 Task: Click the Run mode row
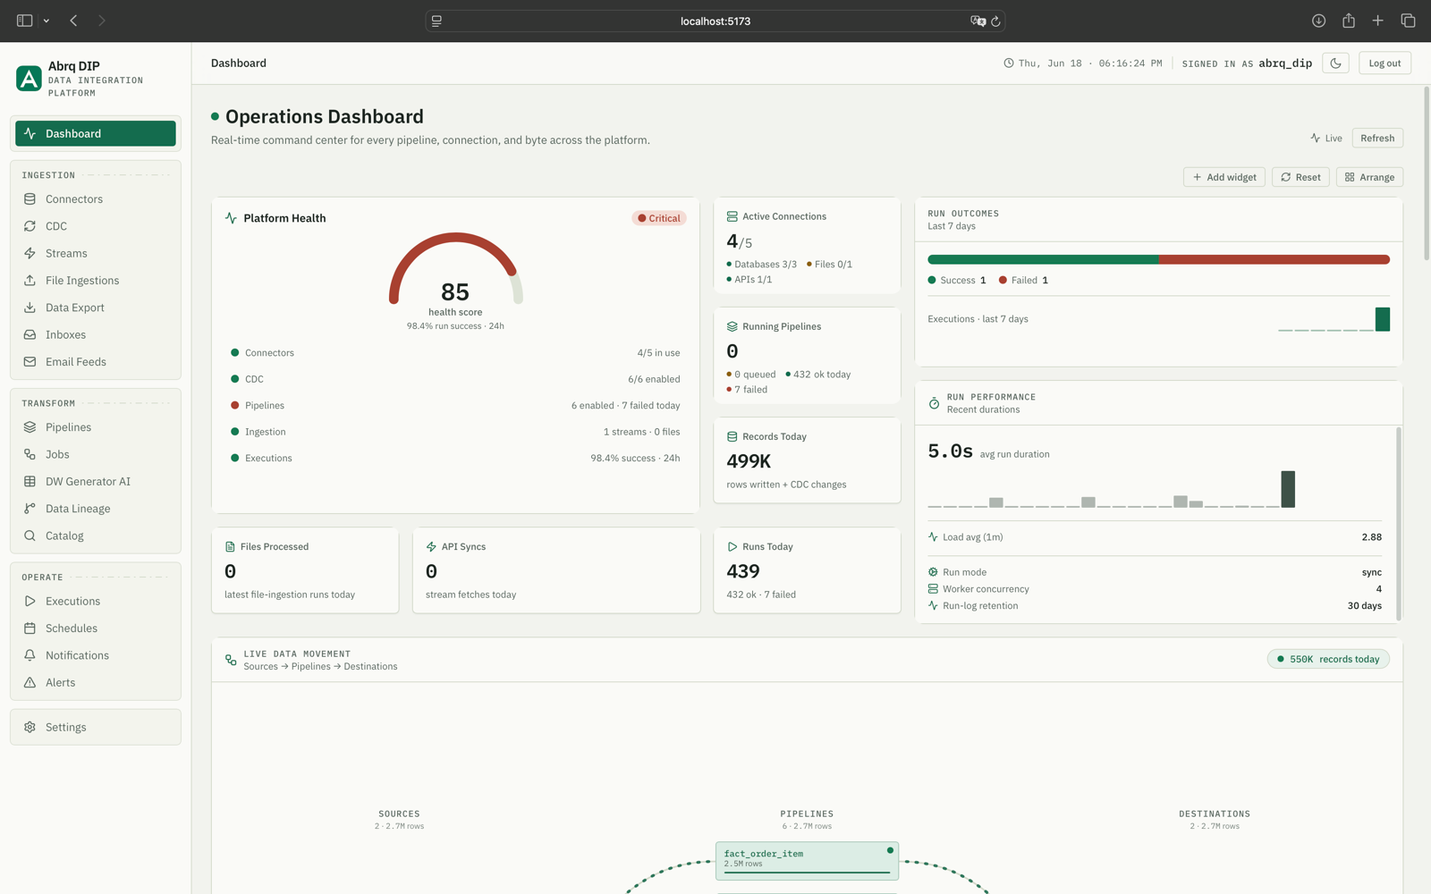(1155, 572)
